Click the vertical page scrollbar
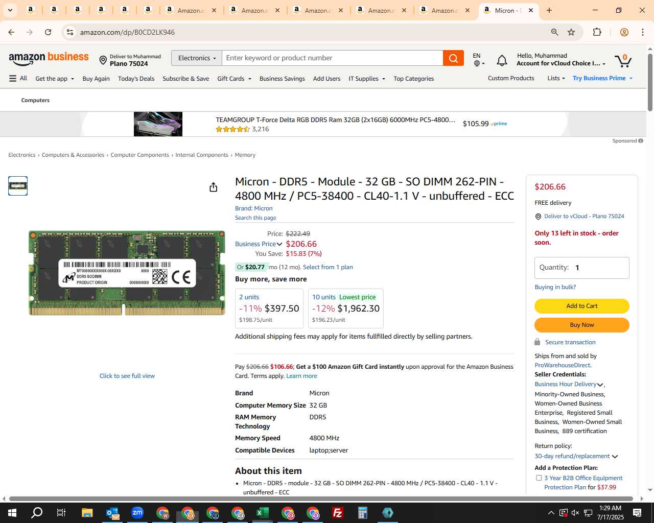Screen dimensions: 654x523 tap(650, 82)
